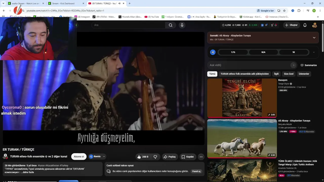Image resolution: width=324 pixels, height=182 pixels.
Task: Start voice search with microphone icon
Action: tap(182, 25)
